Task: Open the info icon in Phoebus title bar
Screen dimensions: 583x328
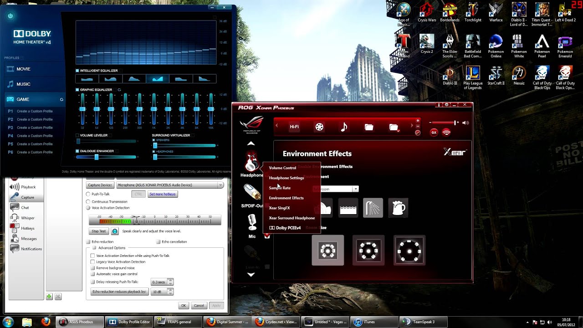Action: (x=439, y=105)
